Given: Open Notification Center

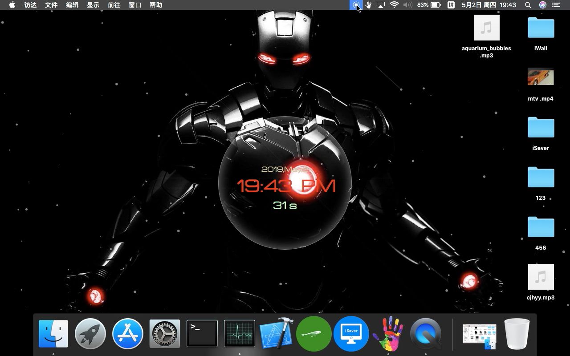Looking at the screenshot, I should pos(556,5).
